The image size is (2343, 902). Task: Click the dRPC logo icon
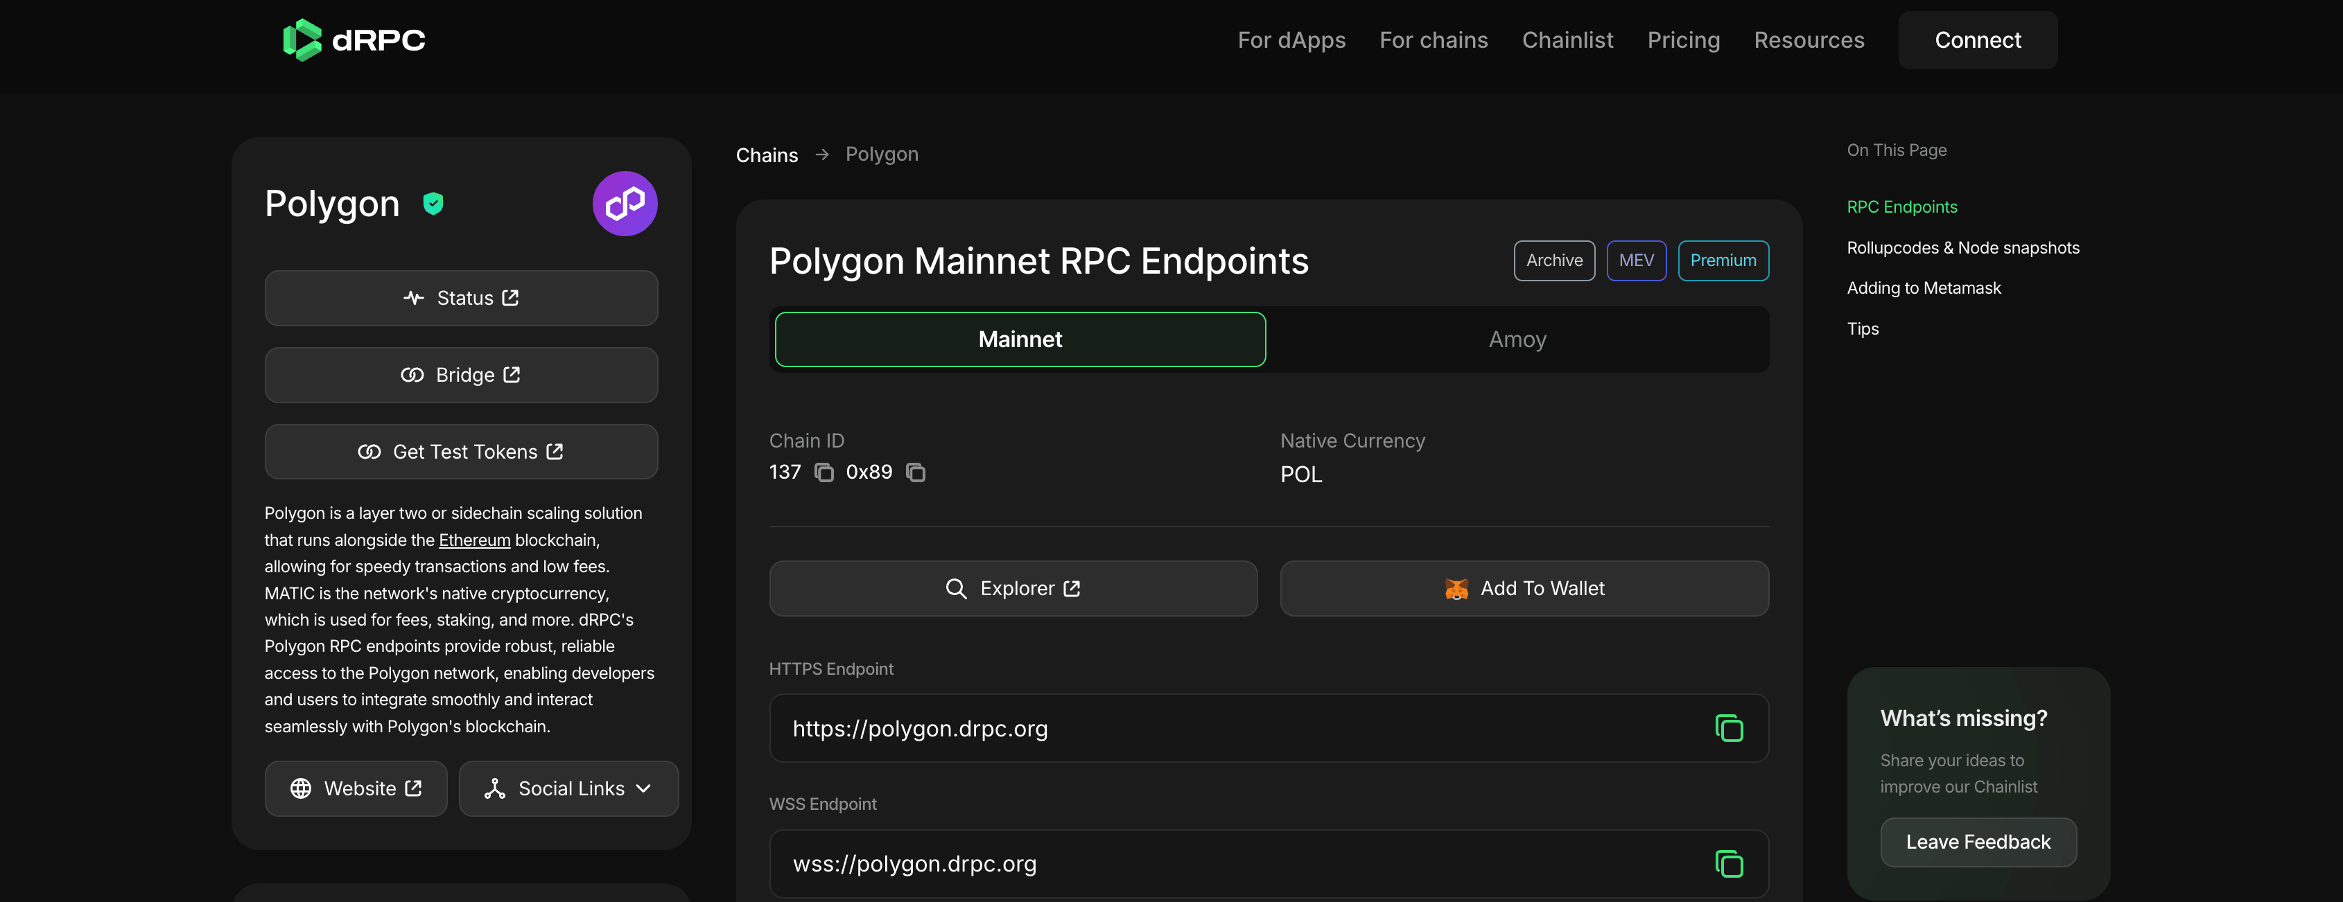(x=302, y=40)
